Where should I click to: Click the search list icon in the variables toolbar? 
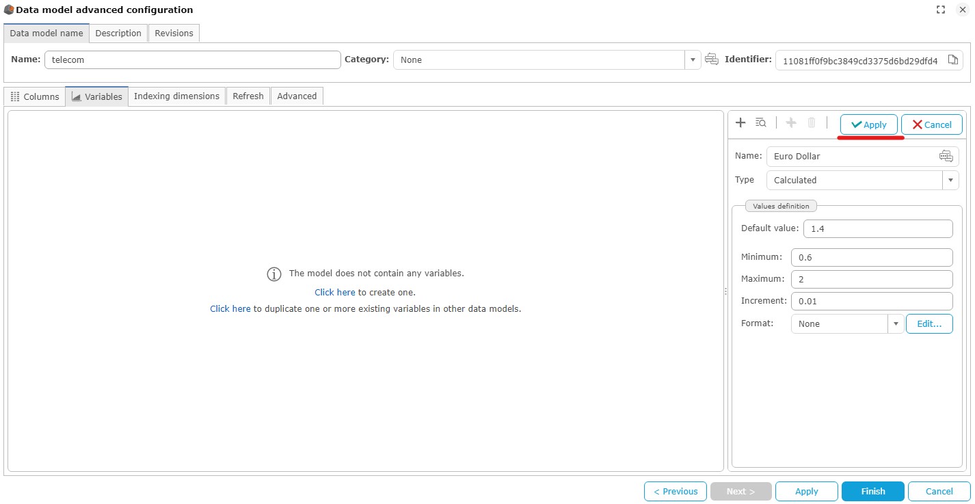(760, 123)
